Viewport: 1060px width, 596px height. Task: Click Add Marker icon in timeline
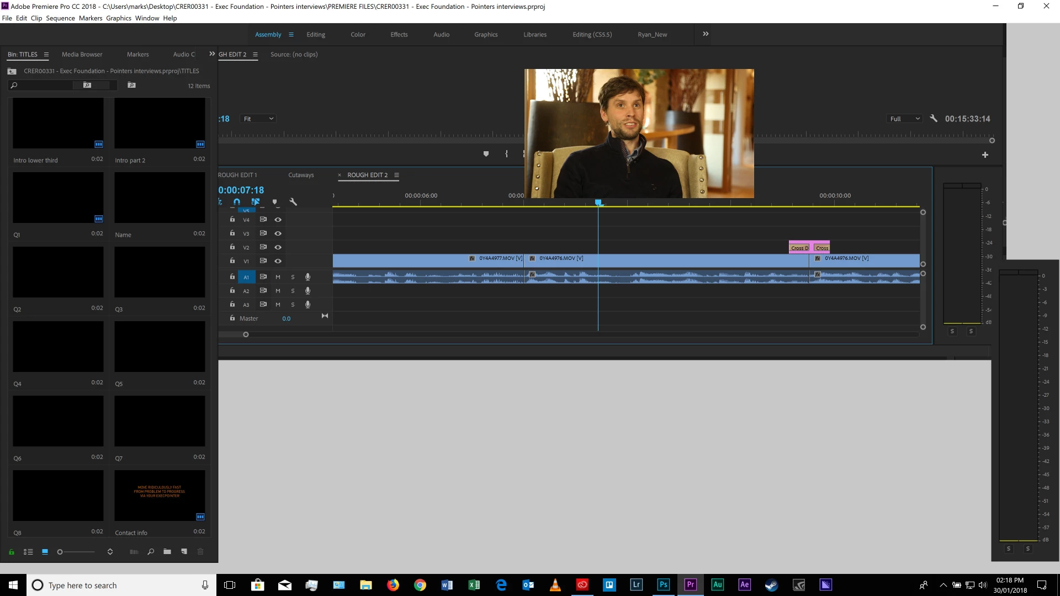tap(274, 202)
